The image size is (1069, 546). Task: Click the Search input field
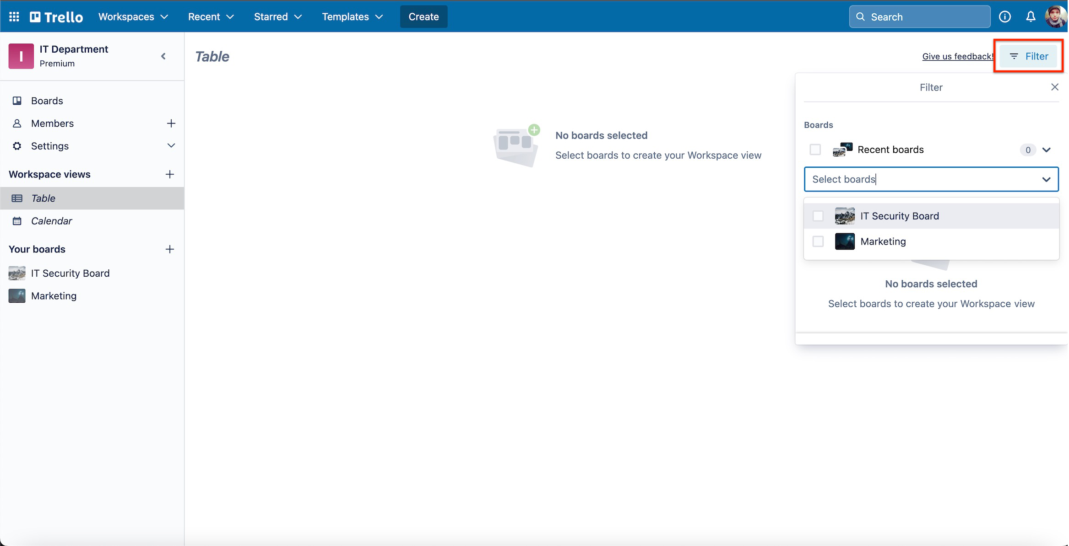click(919, 16)
